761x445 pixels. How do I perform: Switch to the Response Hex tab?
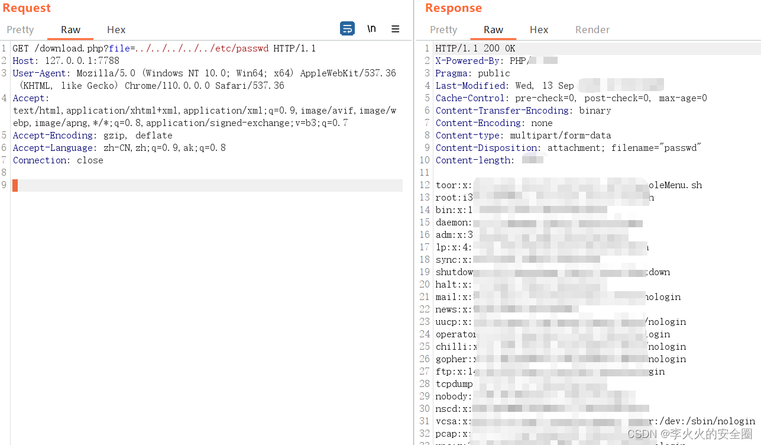[539, 30]
